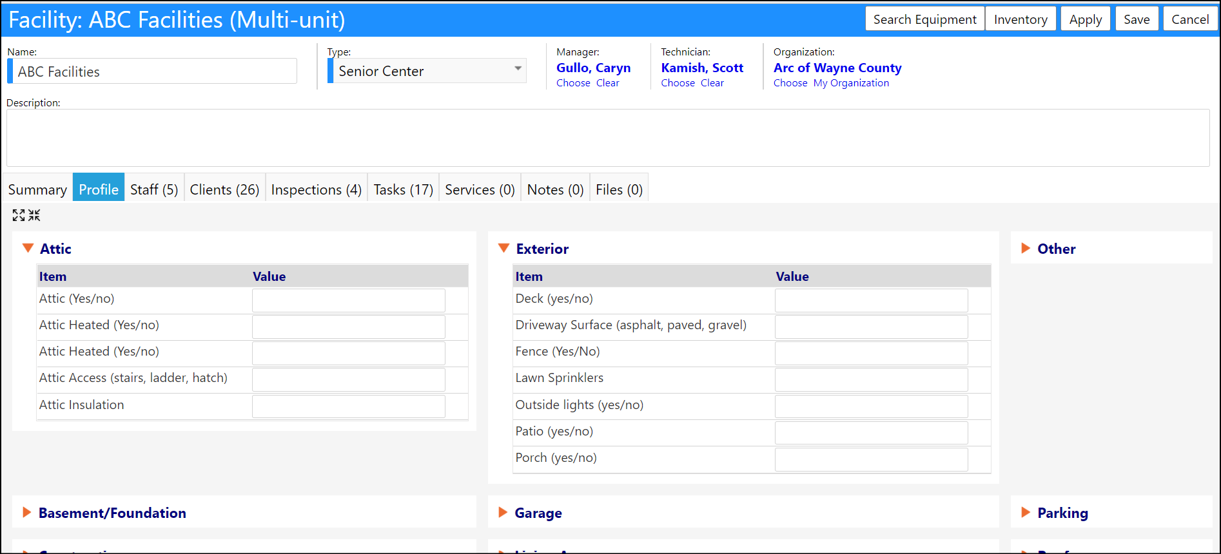Click Choose under Manager
The image size is (1221, 554).
[573, 83]
